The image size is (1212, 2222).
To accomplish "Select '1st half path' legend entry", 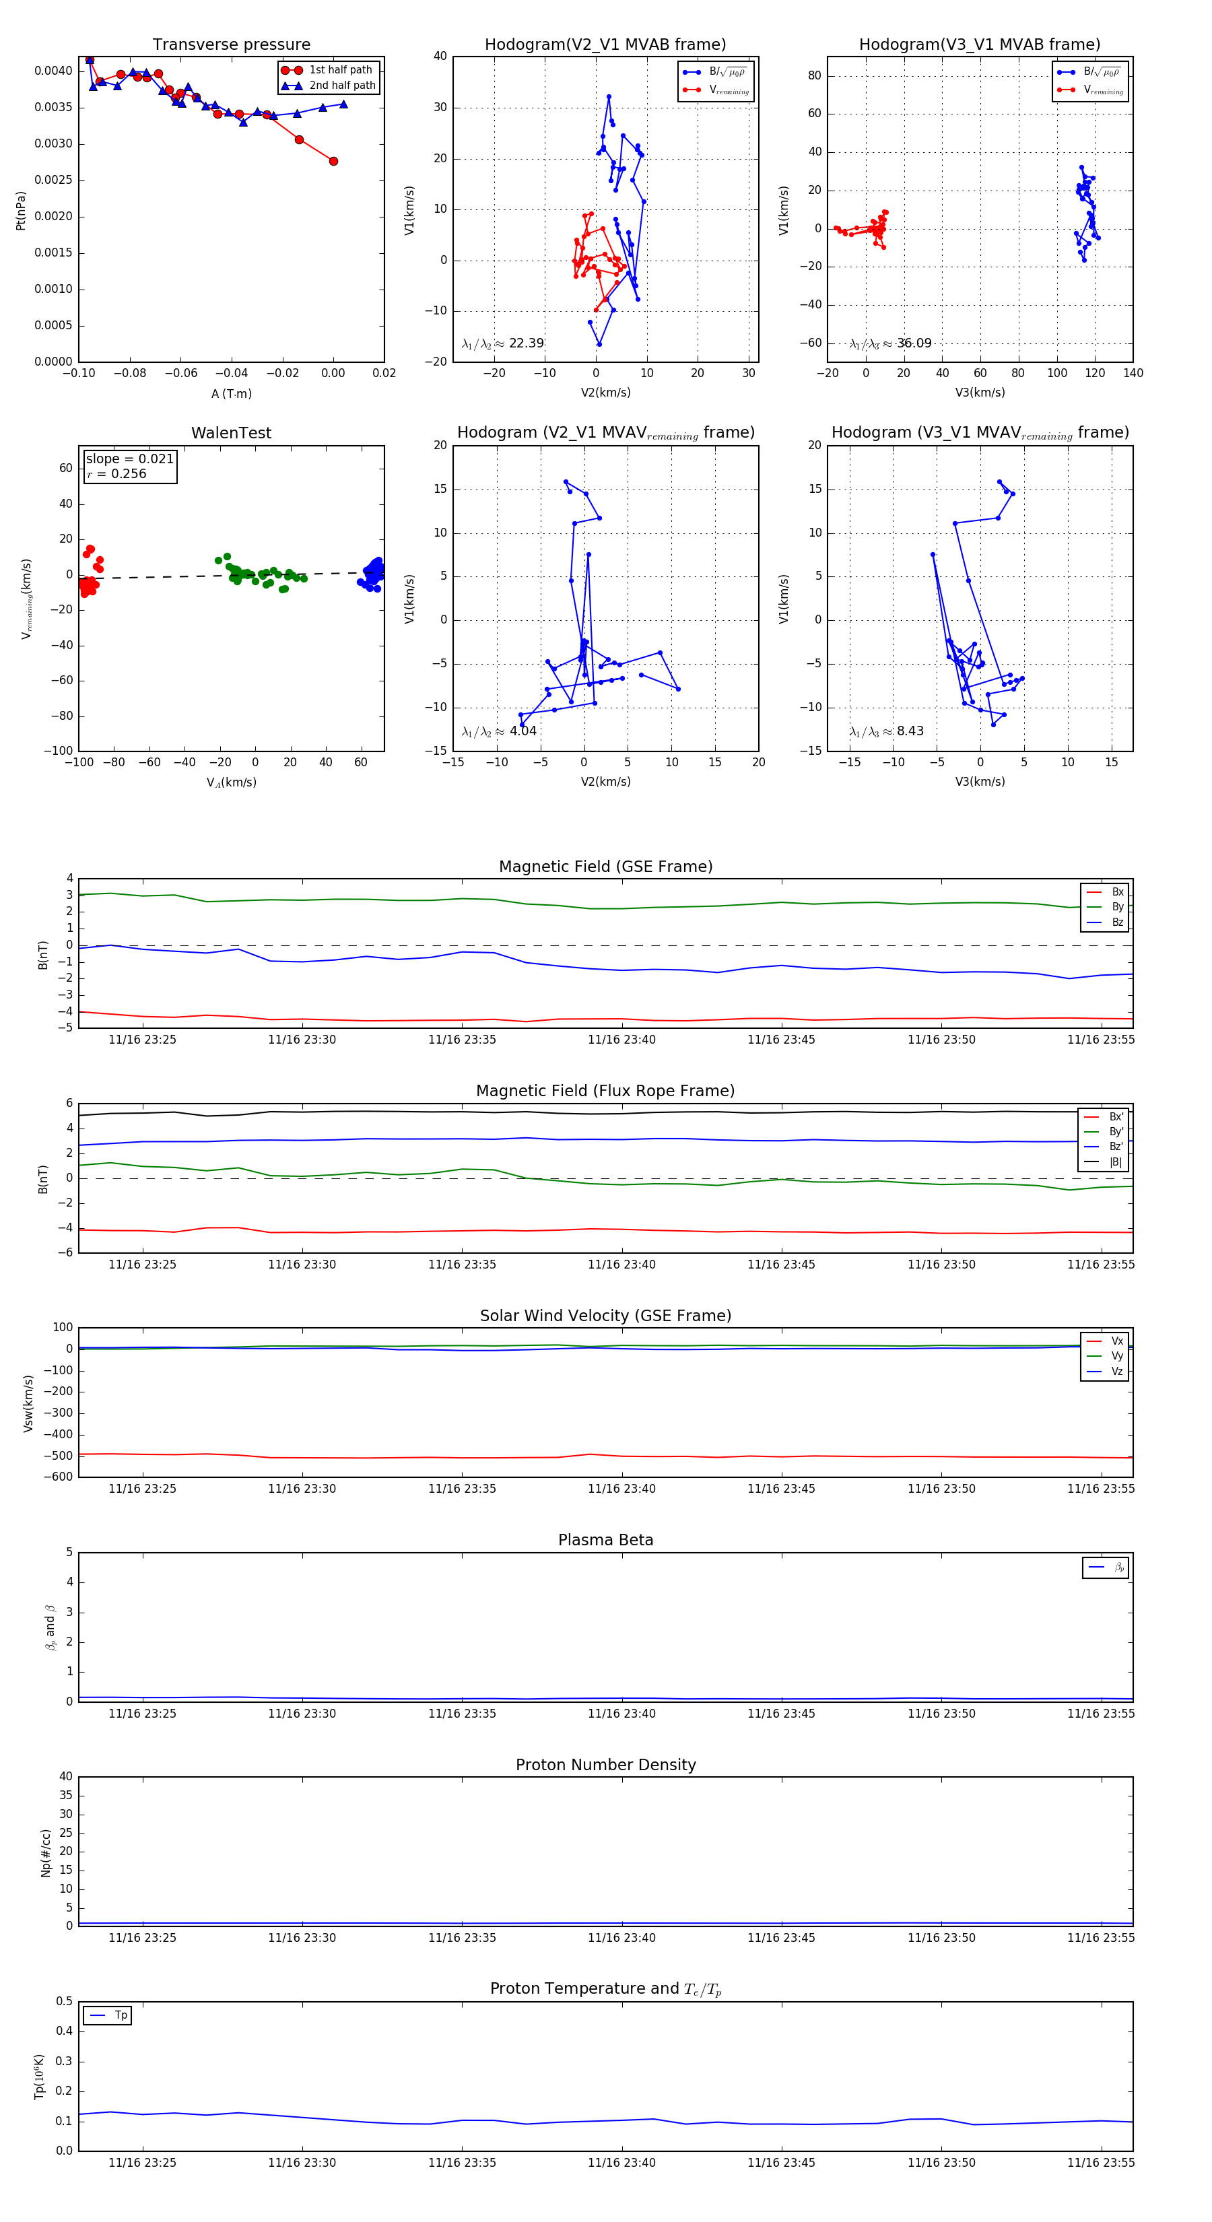I will 329,70.
